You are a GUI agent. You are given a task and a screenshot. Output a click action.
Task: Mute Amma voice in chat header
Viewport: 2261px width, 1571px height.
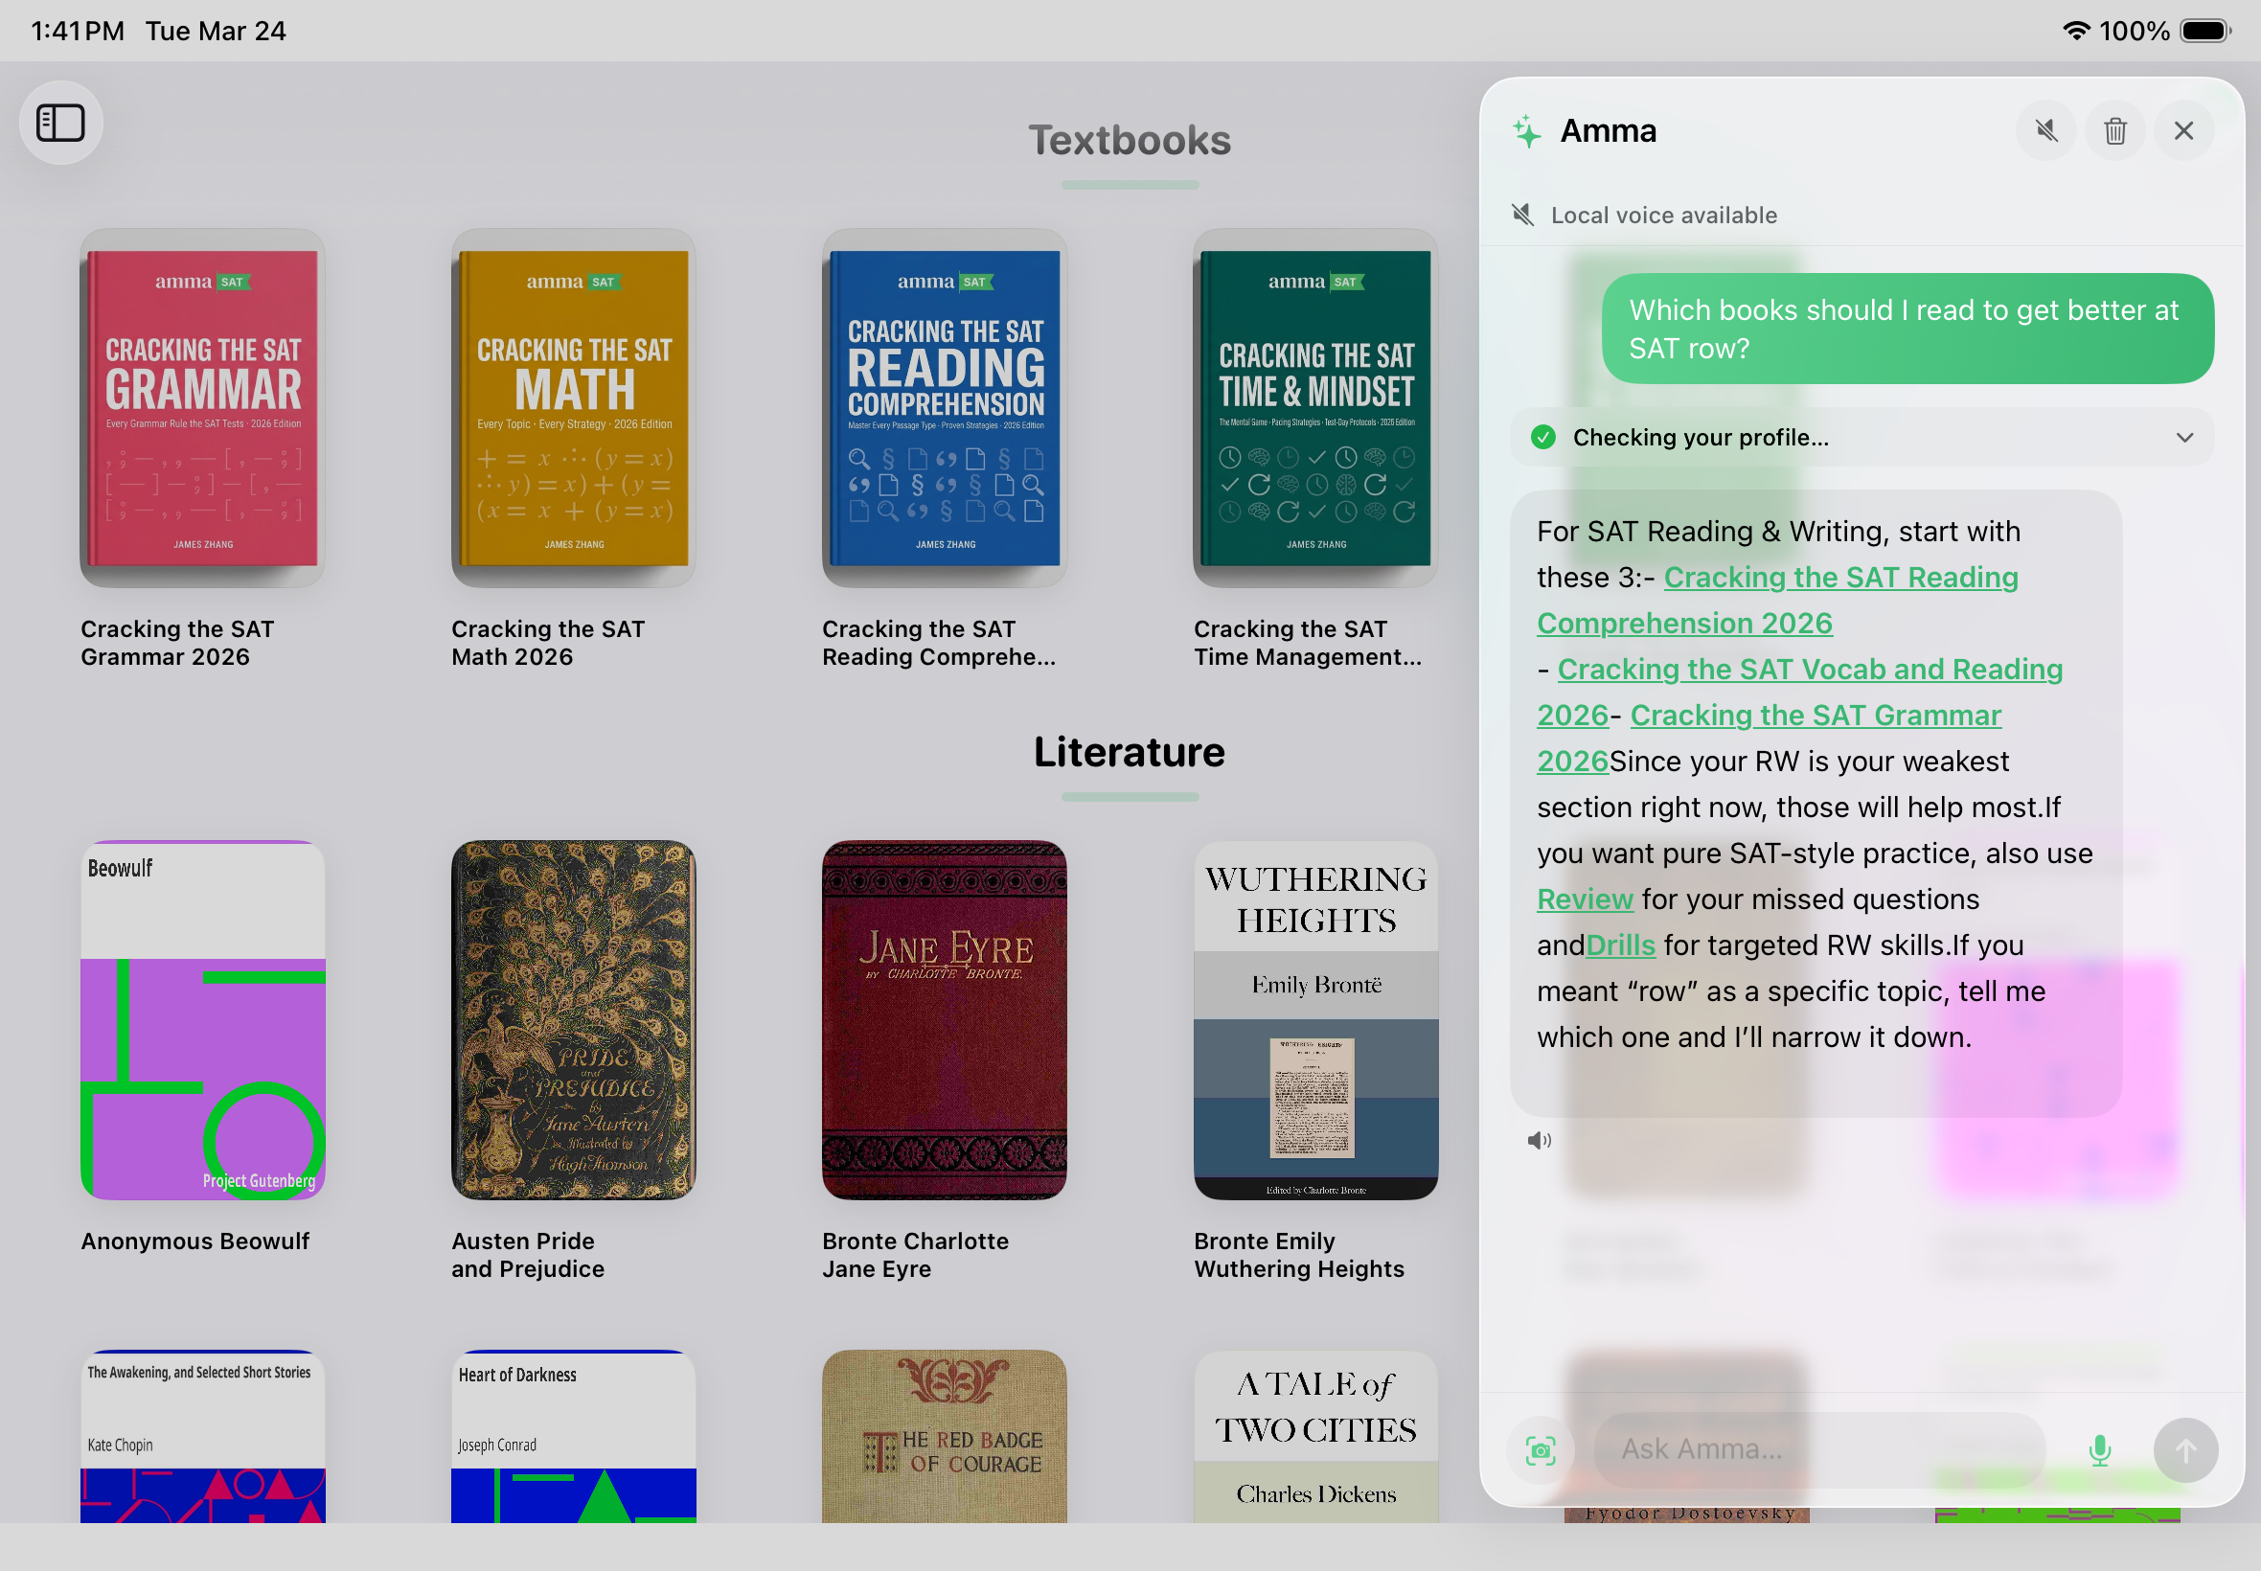point(2046,131)
